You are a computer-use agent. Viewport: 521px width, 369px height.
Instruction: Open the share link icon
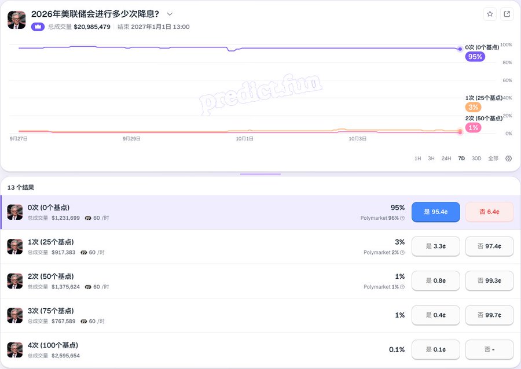pyautogui.click(x=507, y=14)
